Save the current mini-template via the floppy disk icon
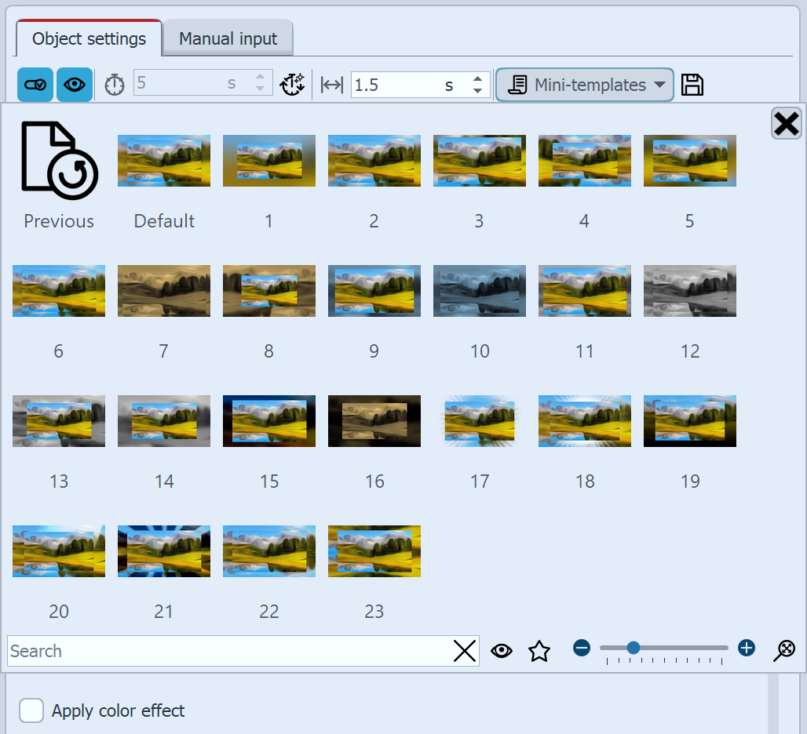The height and width of the screenshot is (734, 807). pyautogui.click(x=692, y=84)
